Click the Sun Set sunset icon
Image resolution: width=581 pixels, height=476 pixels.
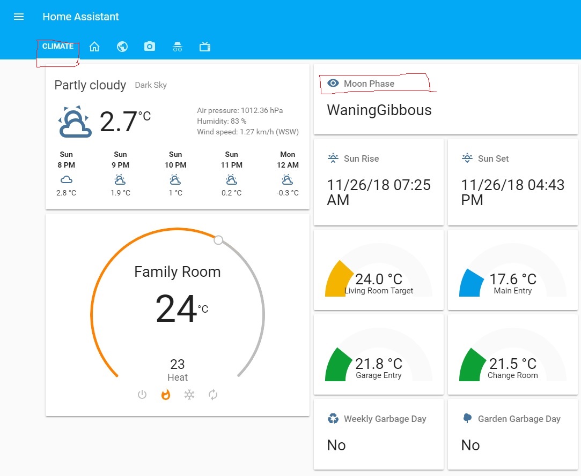pyautogui.click(x=466, y=158)
